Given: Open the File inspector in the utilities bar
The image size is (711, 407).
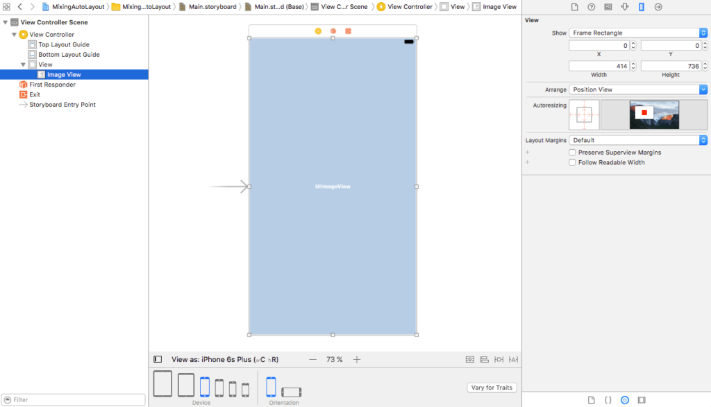Looking at the screenshot, I should pos(575,6).
